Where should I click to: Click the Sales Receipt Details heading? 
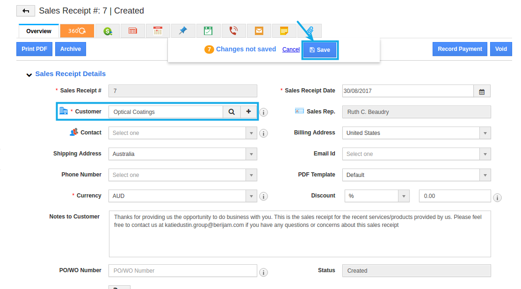coord(71,74)
